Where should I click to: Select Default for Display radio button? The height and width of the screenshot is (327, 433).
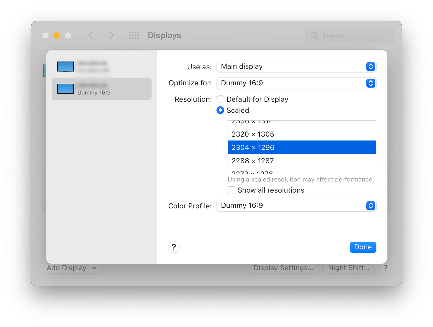[220, 99]
